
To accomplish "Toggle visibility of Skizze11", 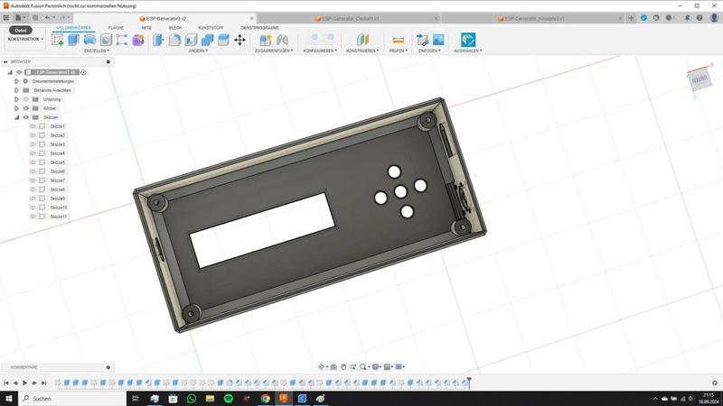I will 33,217.
